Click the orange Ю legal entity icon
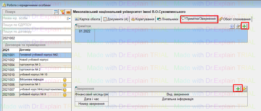 click(x=68, y=12)
